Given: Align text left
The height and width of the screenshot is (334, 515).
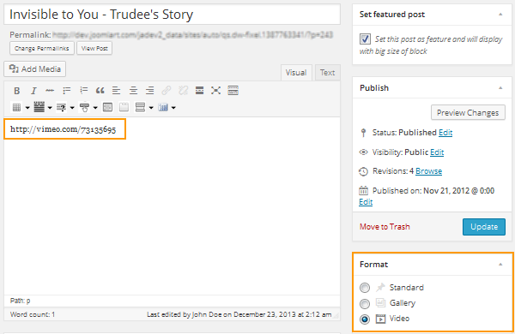Looking at the screenshot, I should point(116,91).
